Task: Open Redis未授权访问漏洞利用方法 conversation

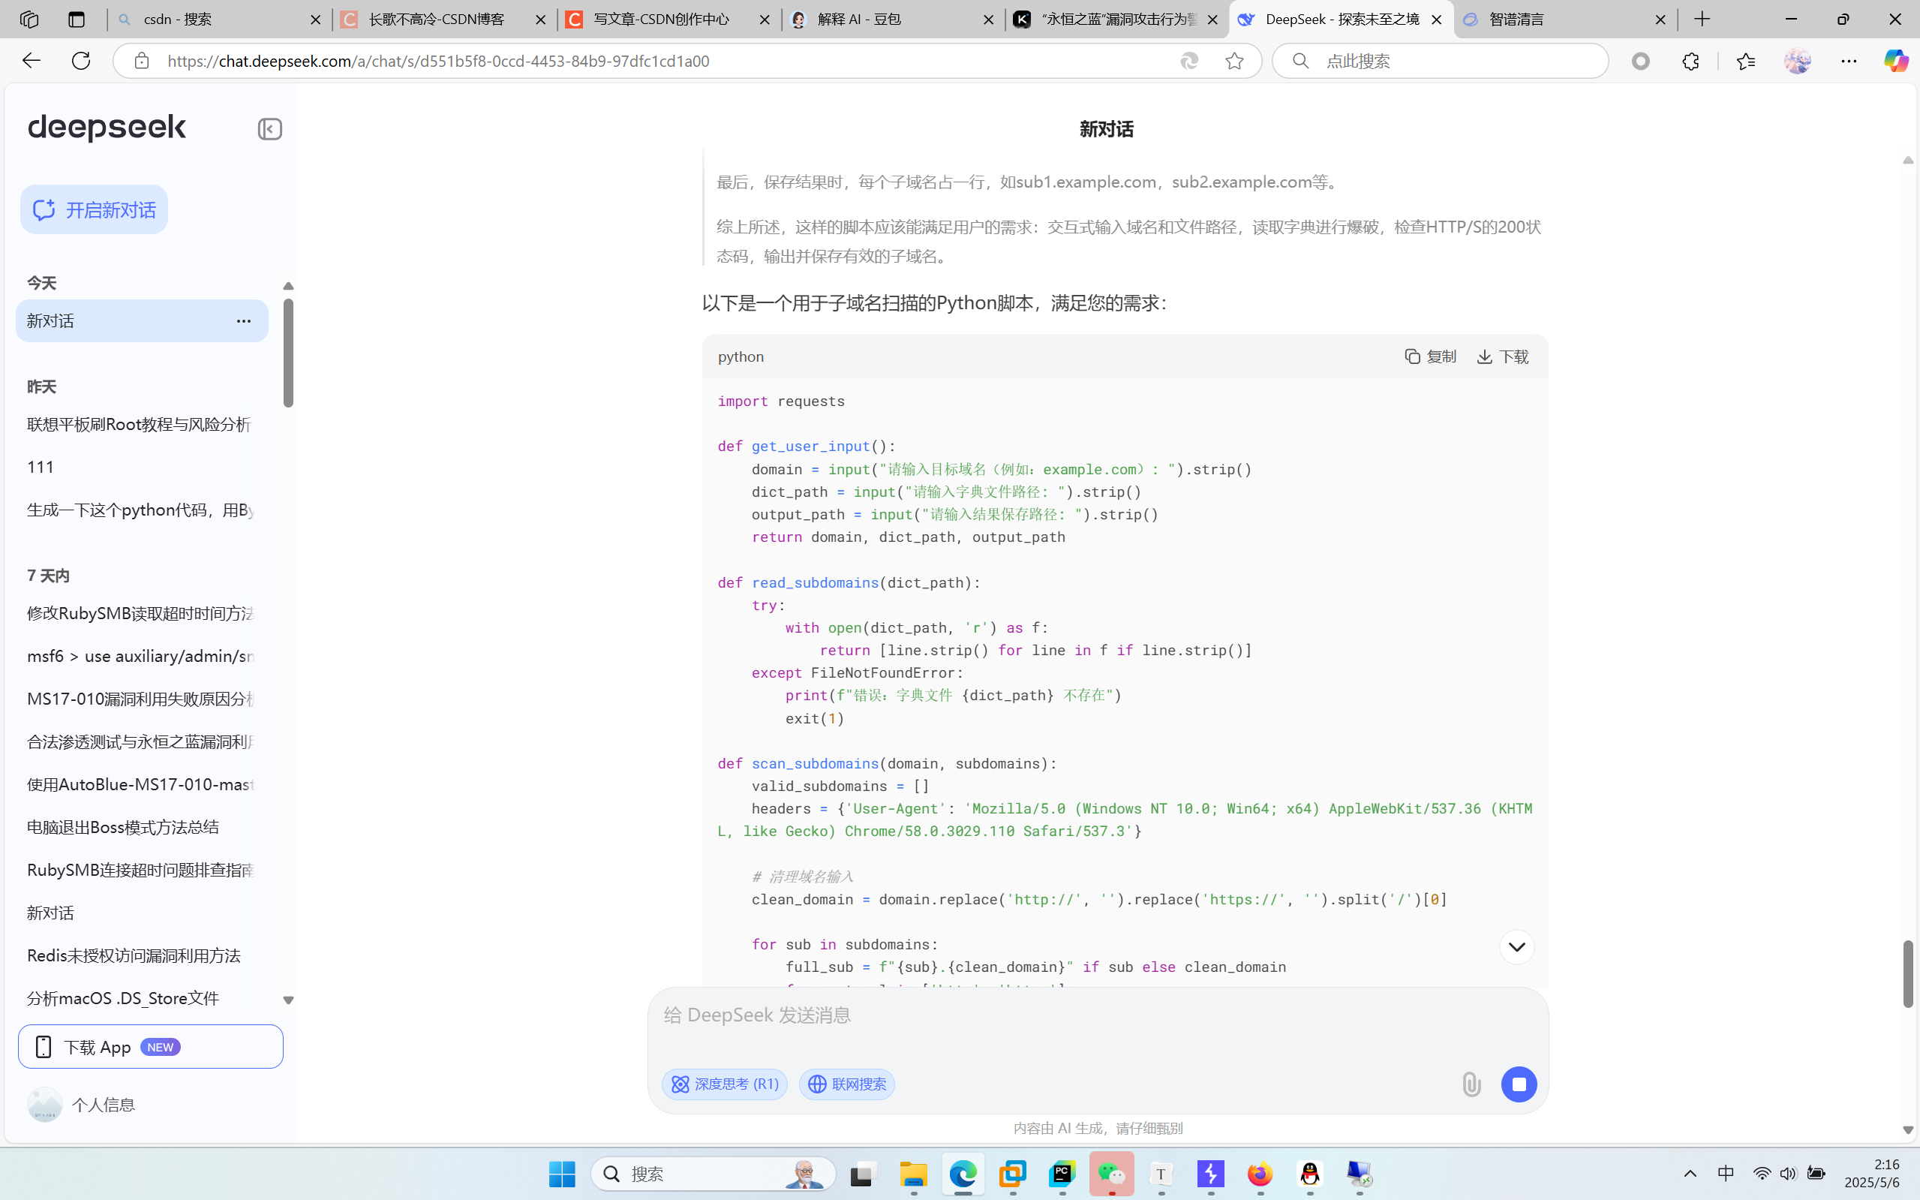Action: pyautogui.click(x=134, y=955)
